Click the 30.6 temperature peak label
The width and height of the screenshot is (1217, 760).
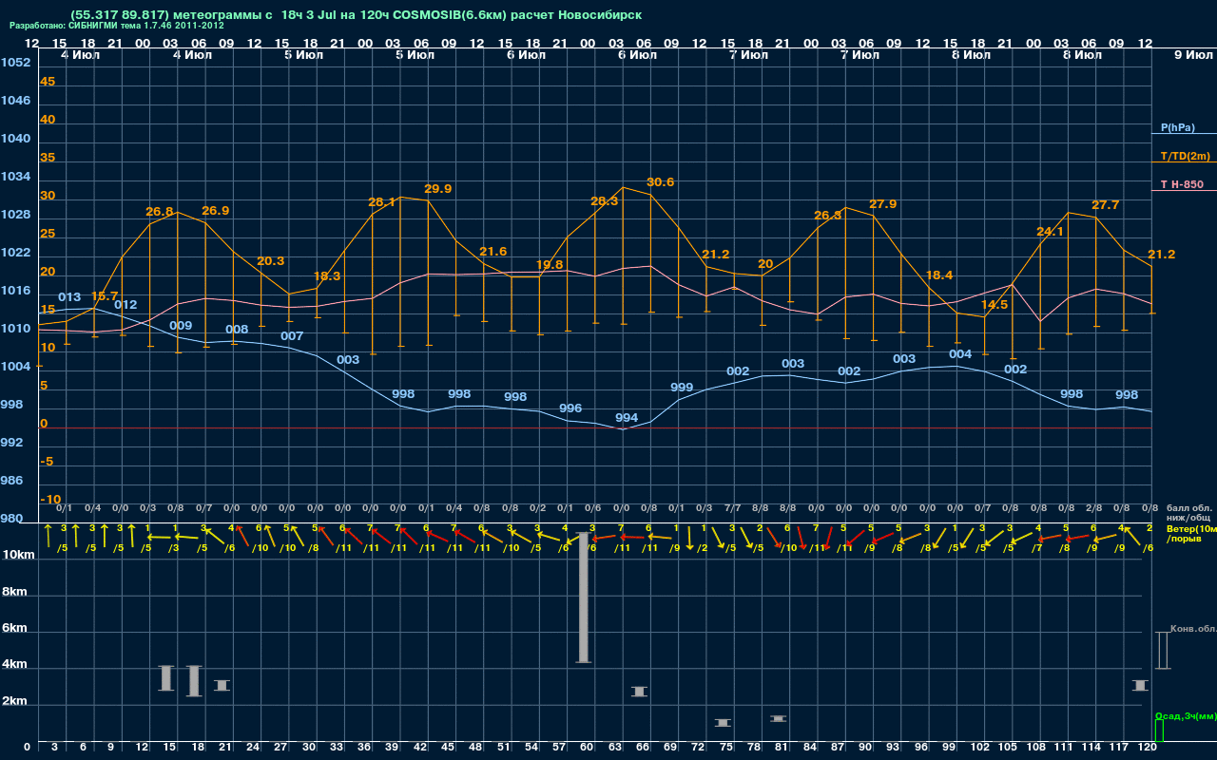point(660,181)
